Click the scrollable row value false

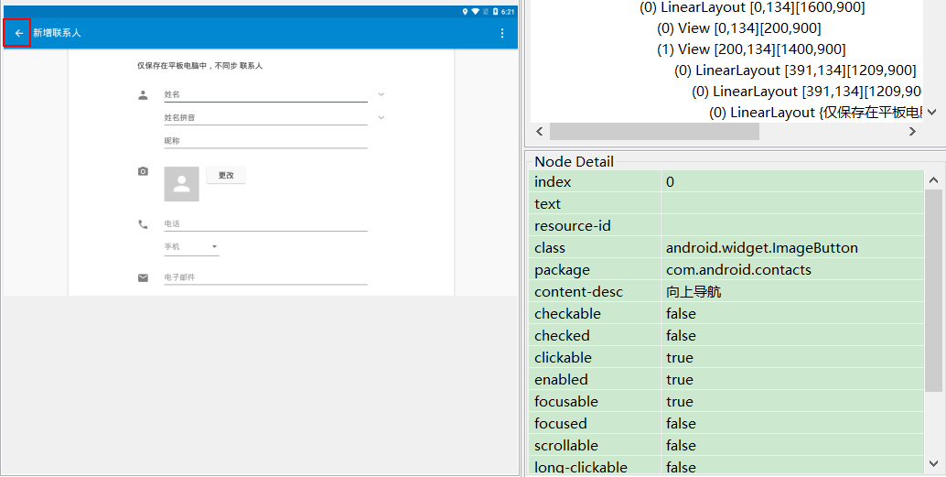[682, 446]
